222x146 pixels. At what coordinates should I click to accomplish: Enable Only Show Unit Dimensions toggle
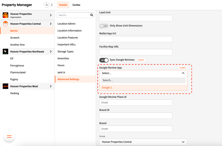(x=104, y=26)
